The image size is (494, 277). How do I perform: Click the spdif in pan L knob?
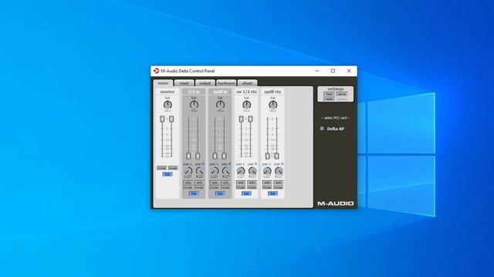[x=215, y=171]
